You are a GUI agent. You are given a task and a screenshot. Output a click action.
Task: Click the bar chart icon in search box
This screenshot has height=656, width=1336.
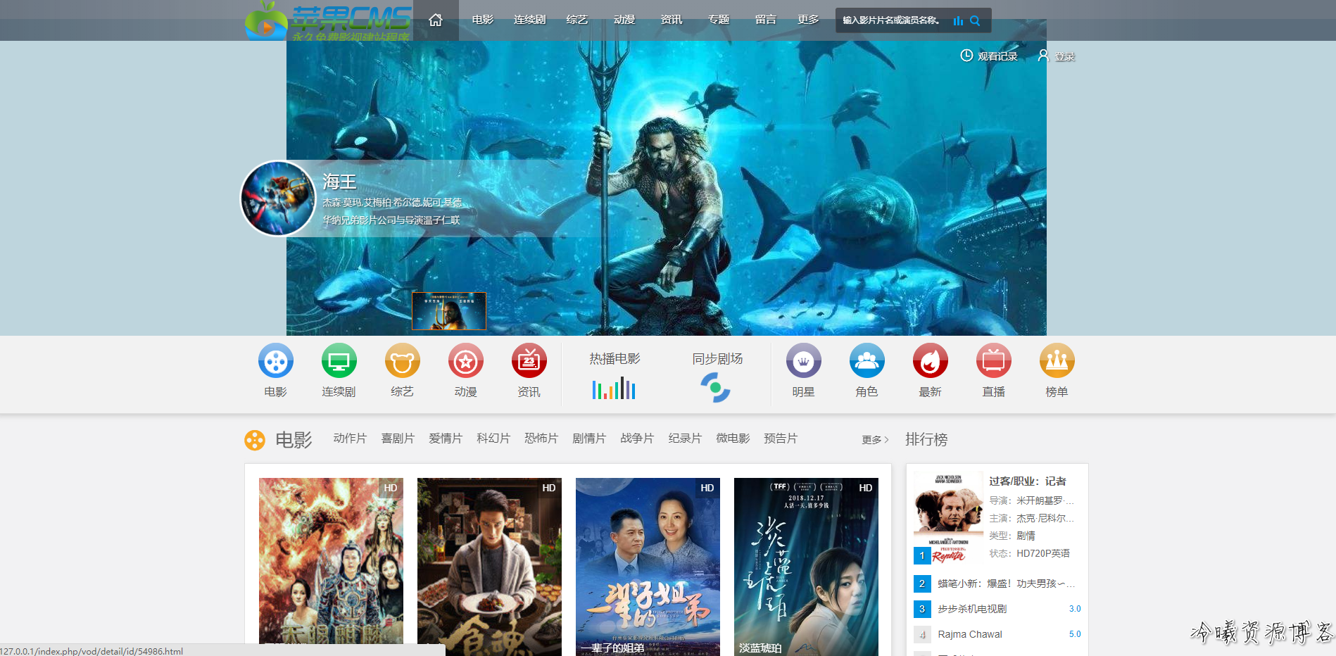958,20
